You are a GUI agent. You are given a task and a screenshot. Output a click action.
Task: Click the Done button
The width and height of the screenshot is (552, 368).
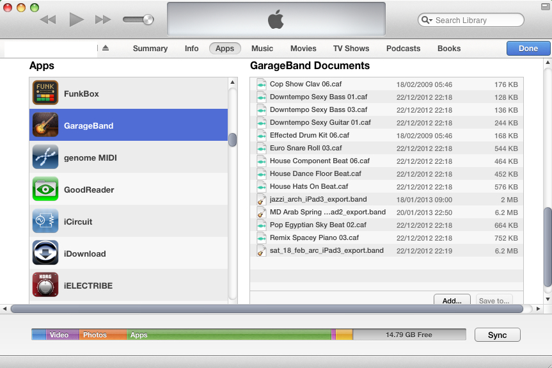coord(528,49)
